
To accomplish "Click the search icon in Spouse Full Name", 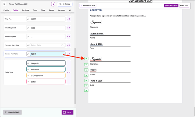I will click(28, 54).
